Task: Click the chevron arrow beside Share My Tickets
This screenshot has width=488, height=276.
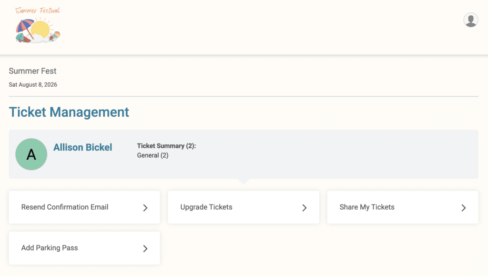Action: pyautogui.click(x=463, y=208)
